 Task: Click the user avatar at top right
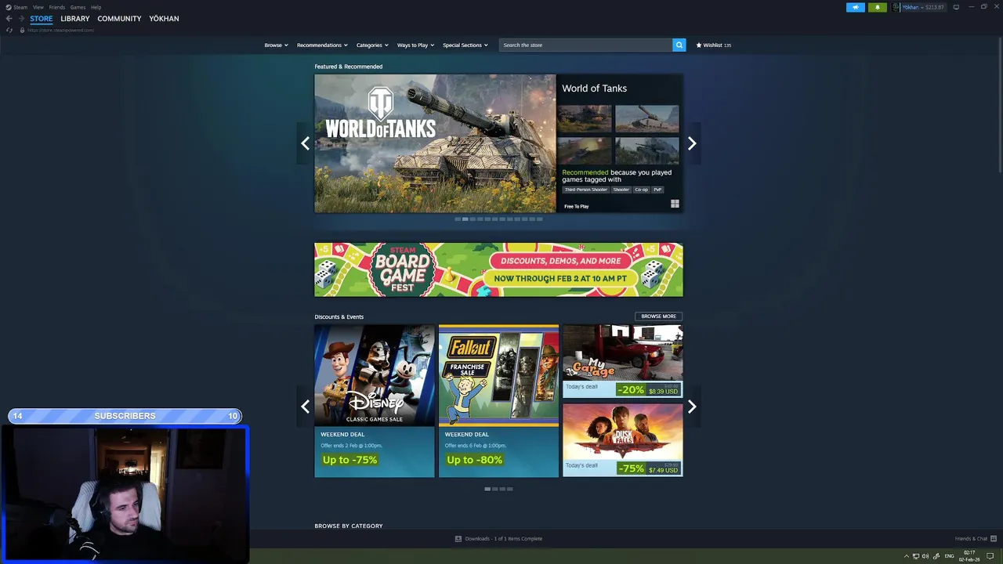coord(896,7)
